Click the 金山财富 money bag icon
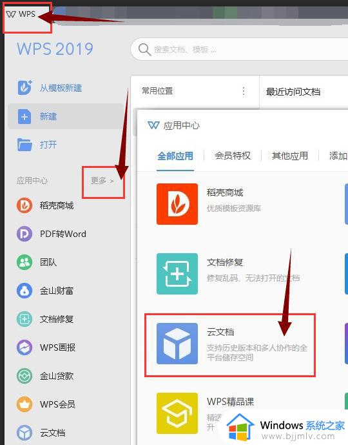Viewport: 348px width, 445px height. tap(24, 291)
